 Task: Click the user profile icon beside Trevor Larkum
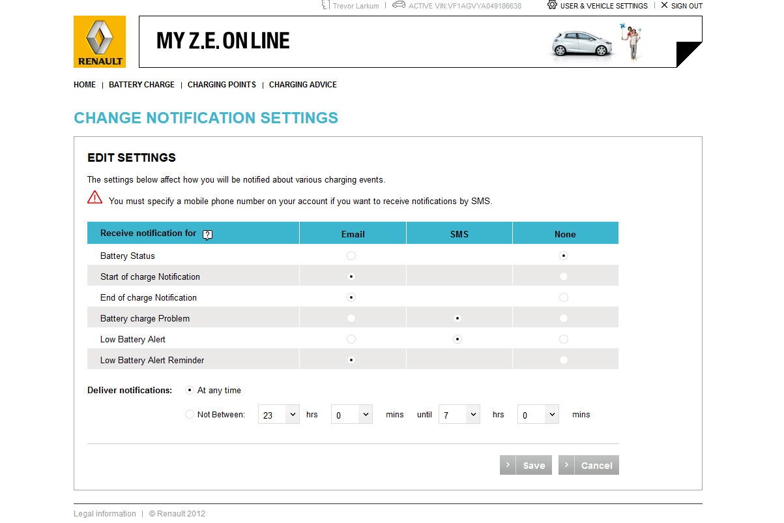click(326, 5)
